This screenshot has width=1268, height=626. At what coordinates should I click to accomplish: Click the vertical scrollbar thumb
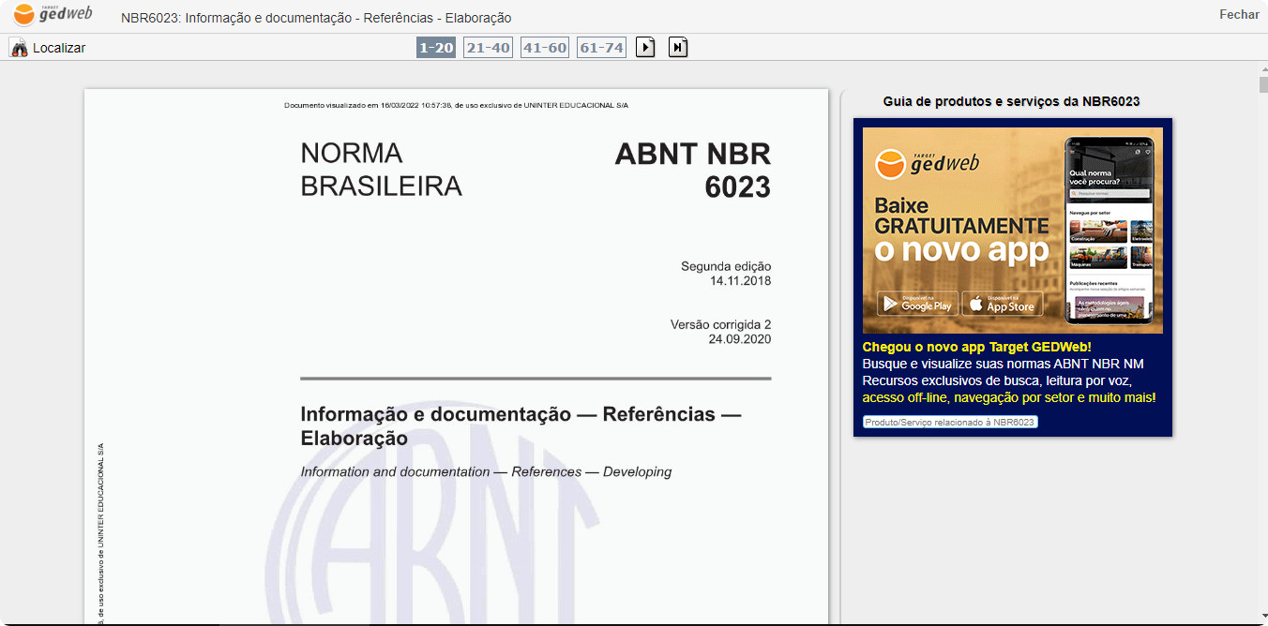coord(1263,84)
